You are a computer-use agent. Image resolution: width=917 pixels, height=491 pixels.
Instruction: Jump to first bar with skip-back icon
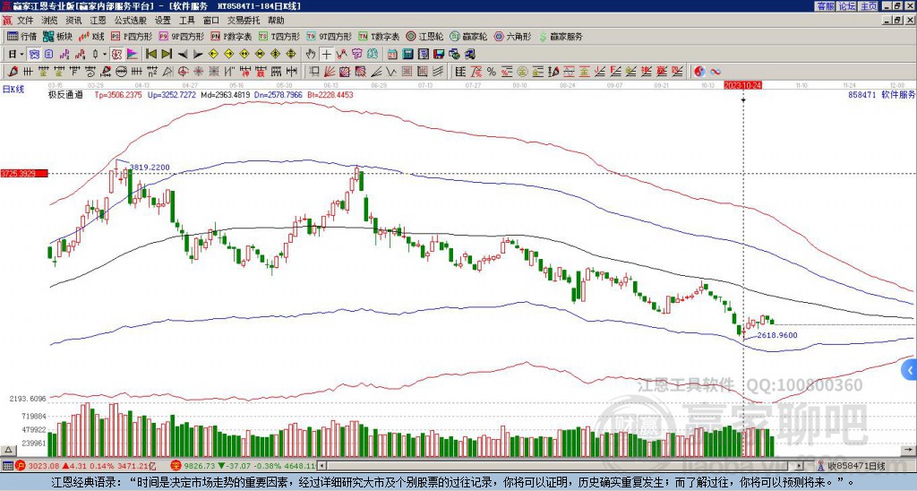pos(150,55)
